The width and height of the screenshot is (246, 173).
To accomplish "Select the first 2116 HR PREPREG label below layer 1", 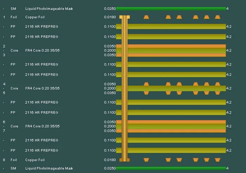I will click(41, 27).
